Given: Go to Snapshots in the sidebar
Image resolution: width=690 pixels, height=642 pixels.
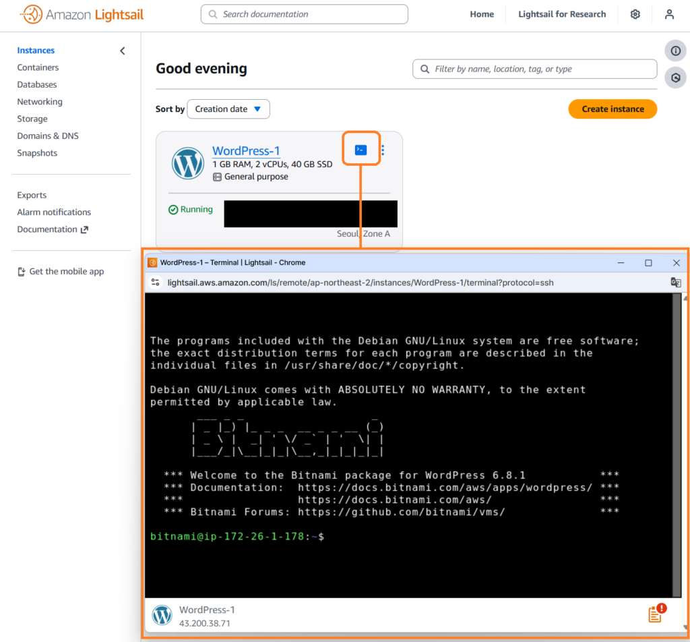Looking at the screenshot, I should [x=37, y=153].
